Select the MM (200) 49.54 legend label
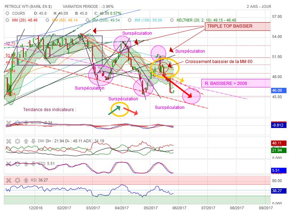Screen dimensions: 289x214 tap(106, 20)
